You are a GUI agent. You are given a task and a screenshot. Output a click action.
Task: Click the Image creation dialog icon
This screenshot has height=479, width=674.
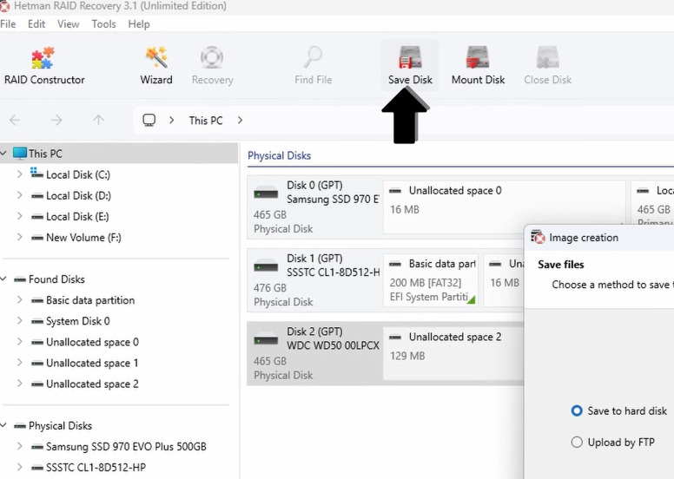coord(538,237)
